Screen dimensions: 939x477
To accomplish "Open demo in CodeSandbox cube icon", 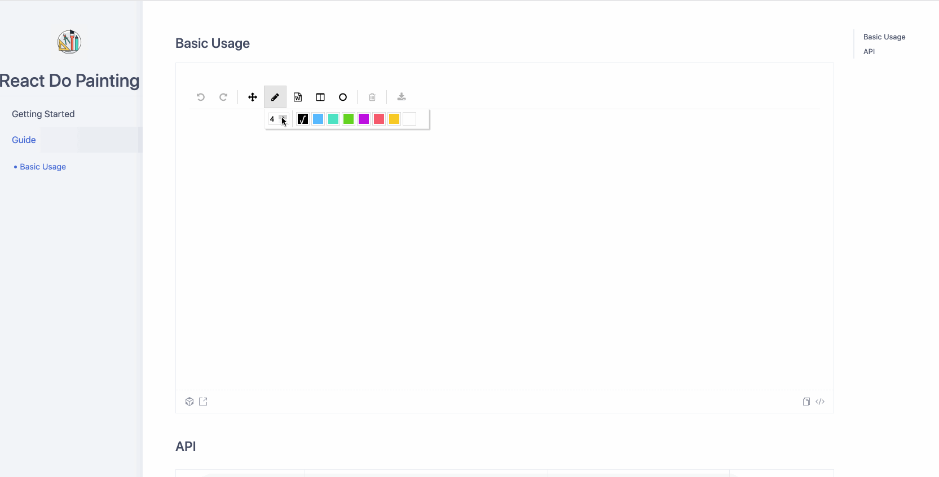I will coord(189,402).
